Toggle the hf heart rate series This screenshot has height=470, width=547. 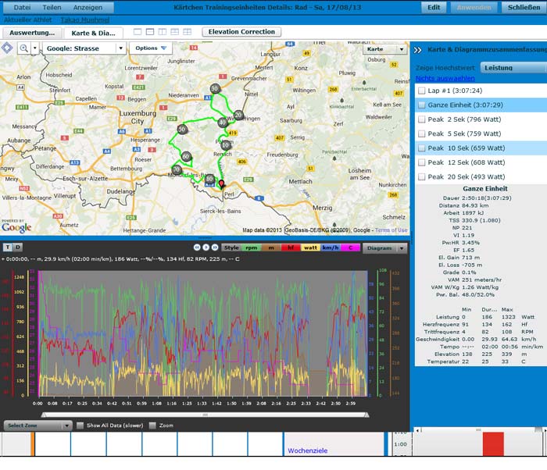pyautogui.click(x=291, y=247)
